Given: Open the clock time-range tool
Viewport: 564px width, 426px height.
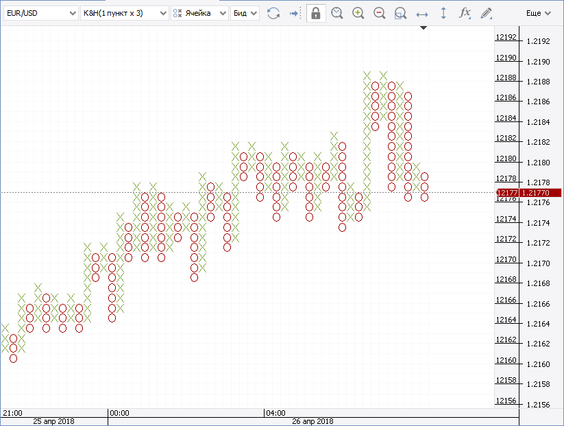Looking at the screenshot, I should click(x=337, y=13).
